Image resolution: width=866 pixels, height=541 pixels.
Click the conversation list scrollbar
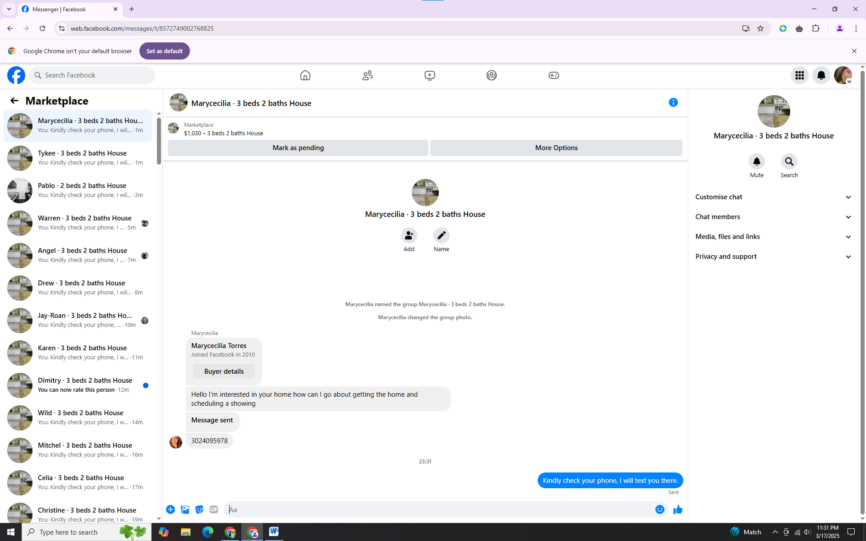[x=159, y=141]
